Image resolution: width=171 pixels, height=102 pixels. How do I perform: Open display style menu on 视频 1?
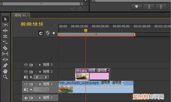26,90
